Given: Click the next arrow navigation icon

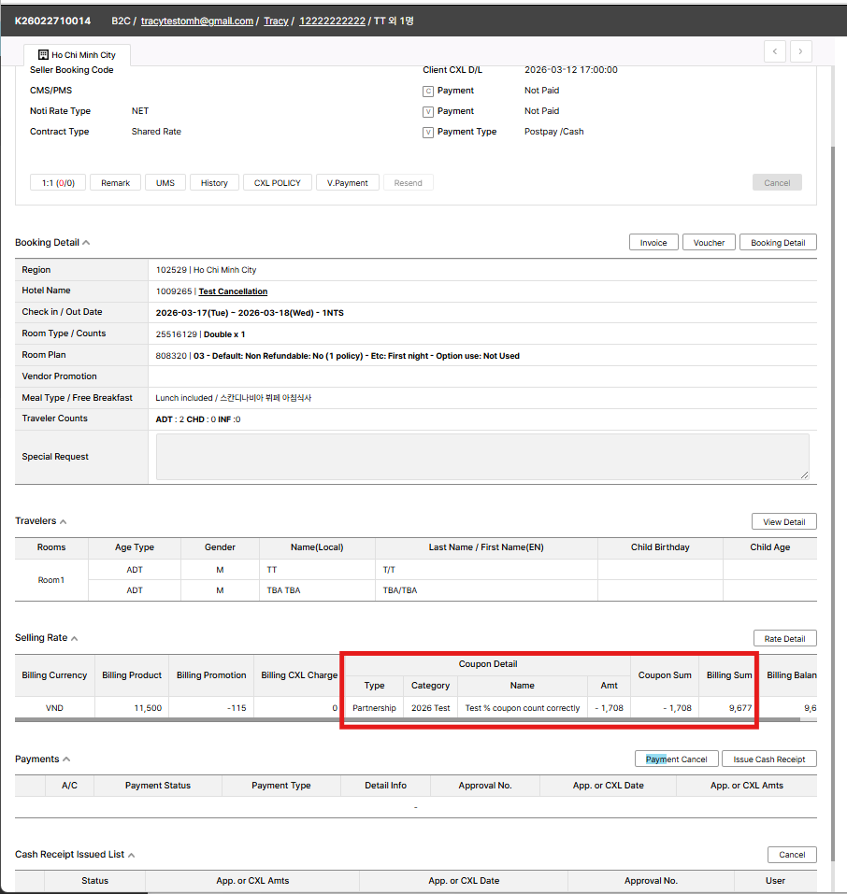Looking at the screenshot, I should click(x=800, y=51).
